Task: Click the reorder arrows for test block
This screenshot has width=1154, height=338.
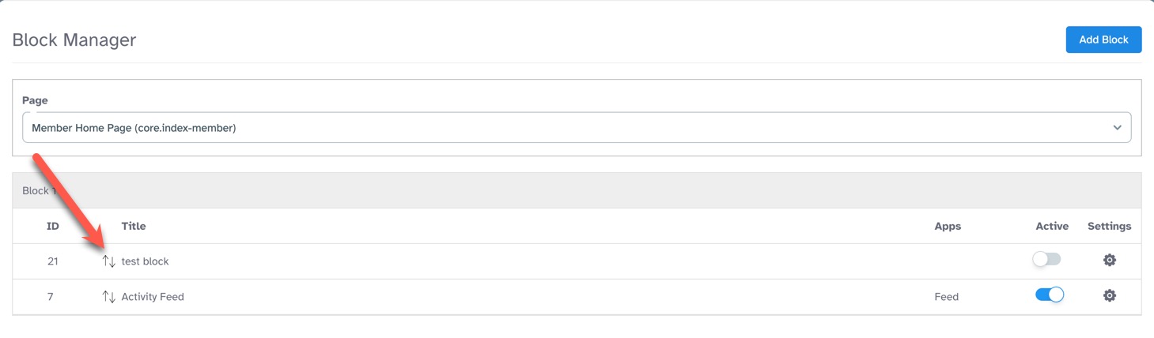Action: tap(109, 261)
